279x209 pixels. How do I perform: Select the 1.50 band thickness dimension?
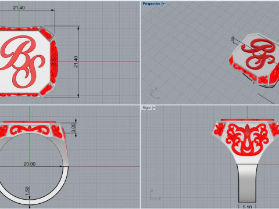(x=27, y=191)
